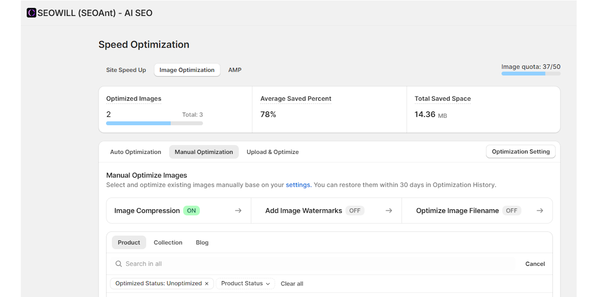Click the Manual Optimize Images heading

pyautogui.click(x=147, y=175)
